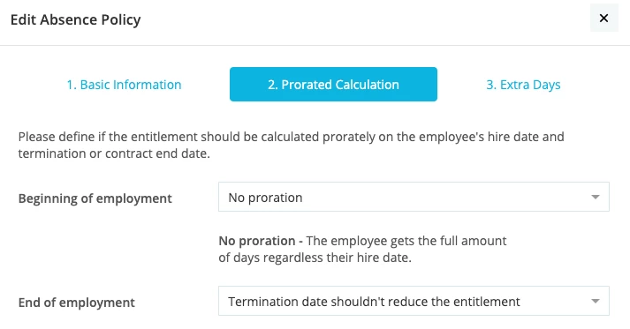
Task: Click 'Termination date shouldn't reduce the entitlement' text
Action: (374, 302)
